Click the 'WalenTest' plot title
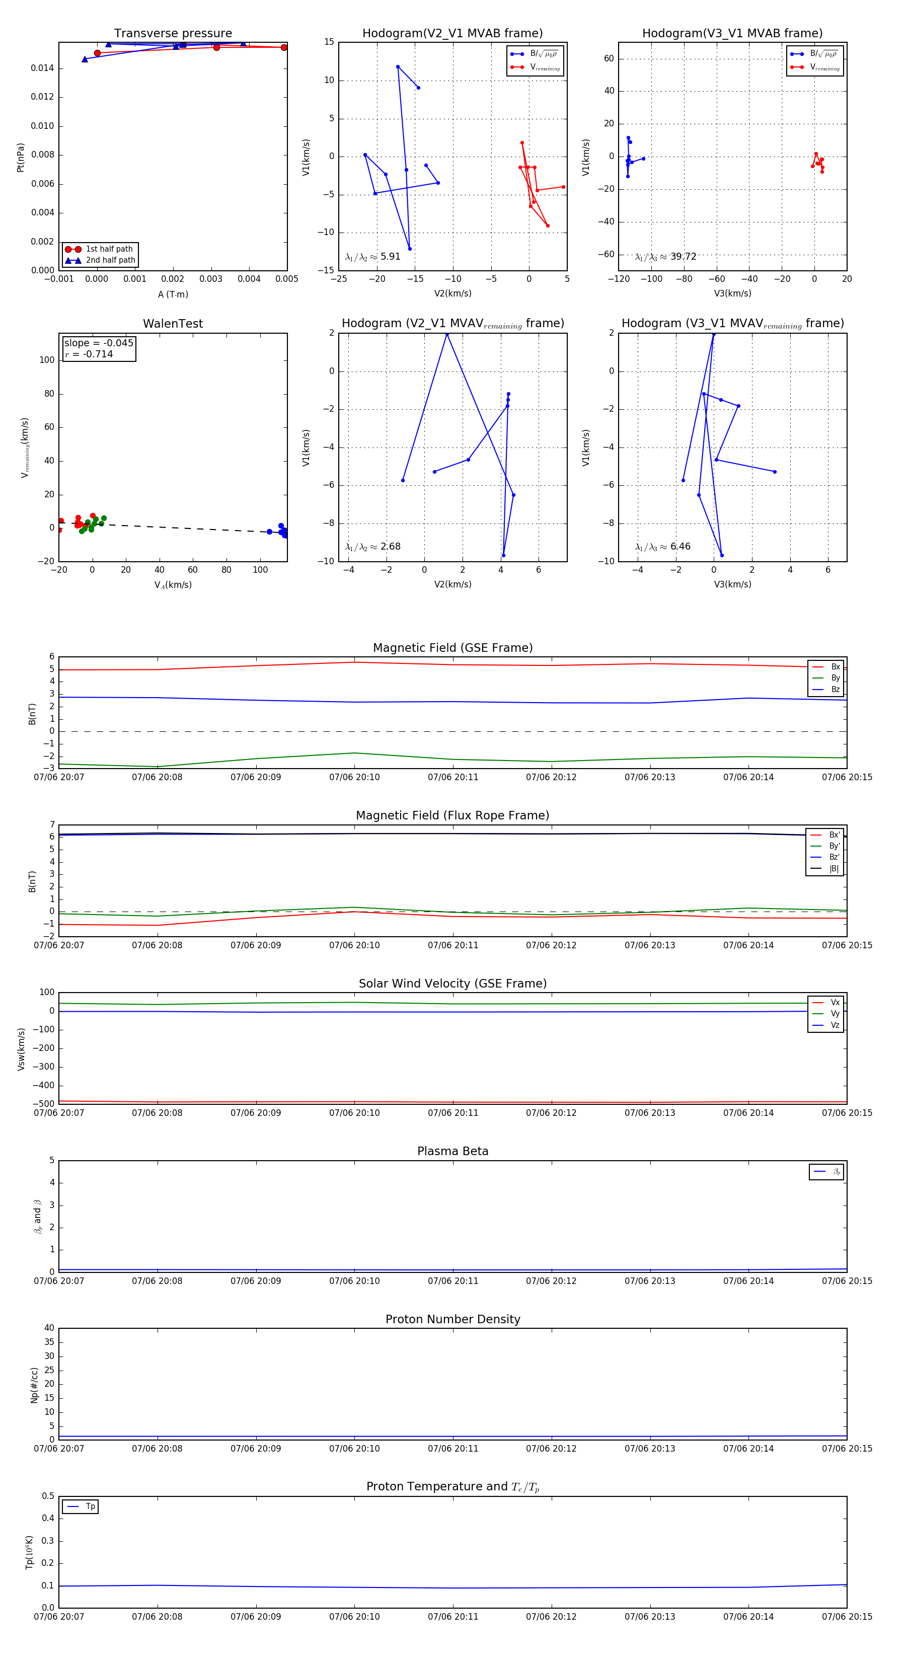Screen dimensions: 906x1661 [x=173, y=324]
